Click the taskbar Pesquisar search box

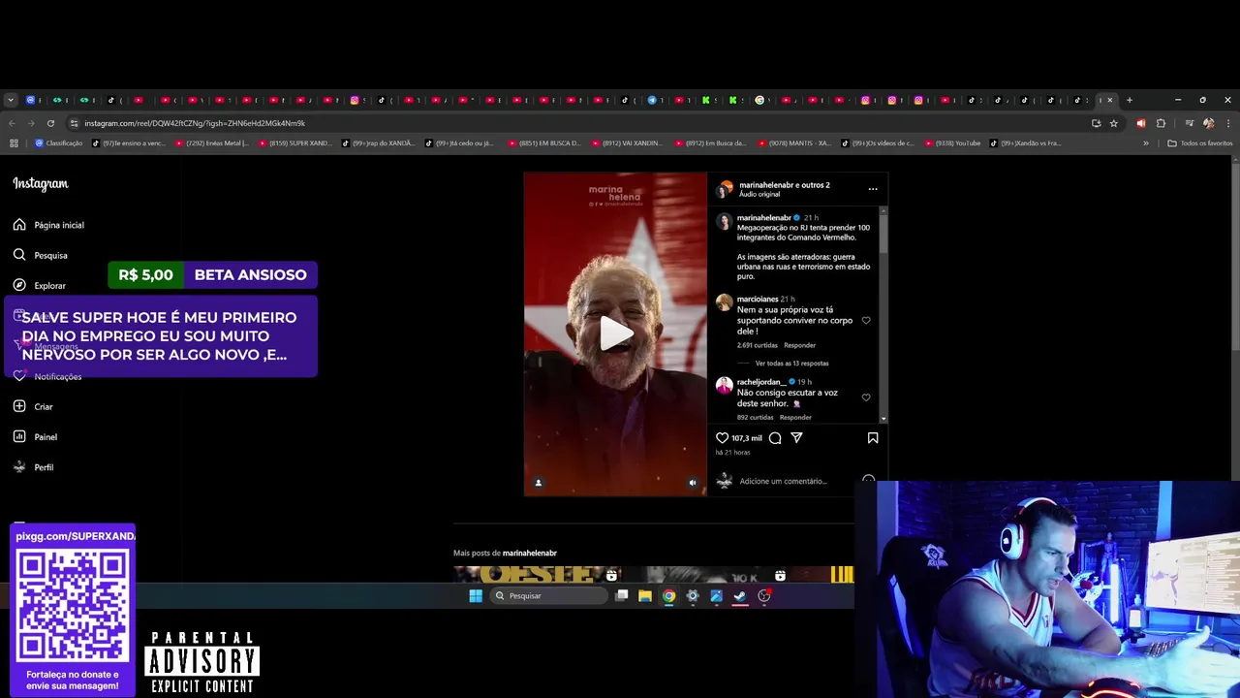pos(547,595)
